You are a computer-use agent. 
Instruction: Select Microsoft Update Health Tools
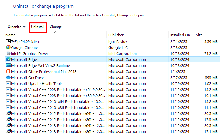click(x=37, y=83)
